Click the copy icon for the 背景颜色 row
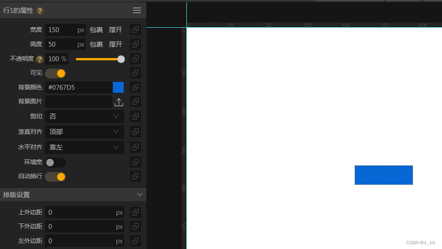Viewport: 442px width, 249px height. tap(135, 87)
